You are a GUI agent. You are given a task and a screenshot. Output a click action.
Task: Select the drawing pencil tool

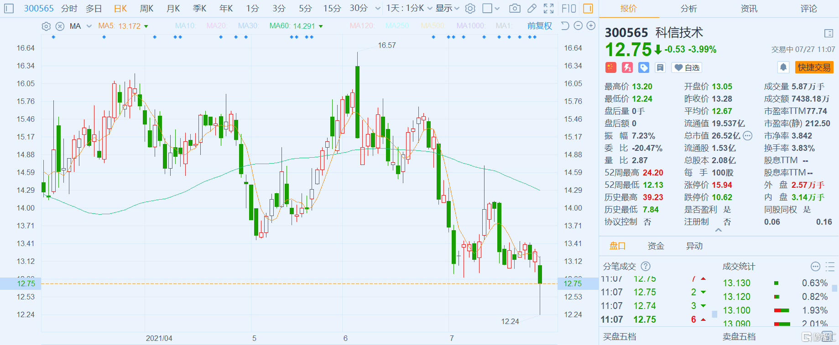532,8
